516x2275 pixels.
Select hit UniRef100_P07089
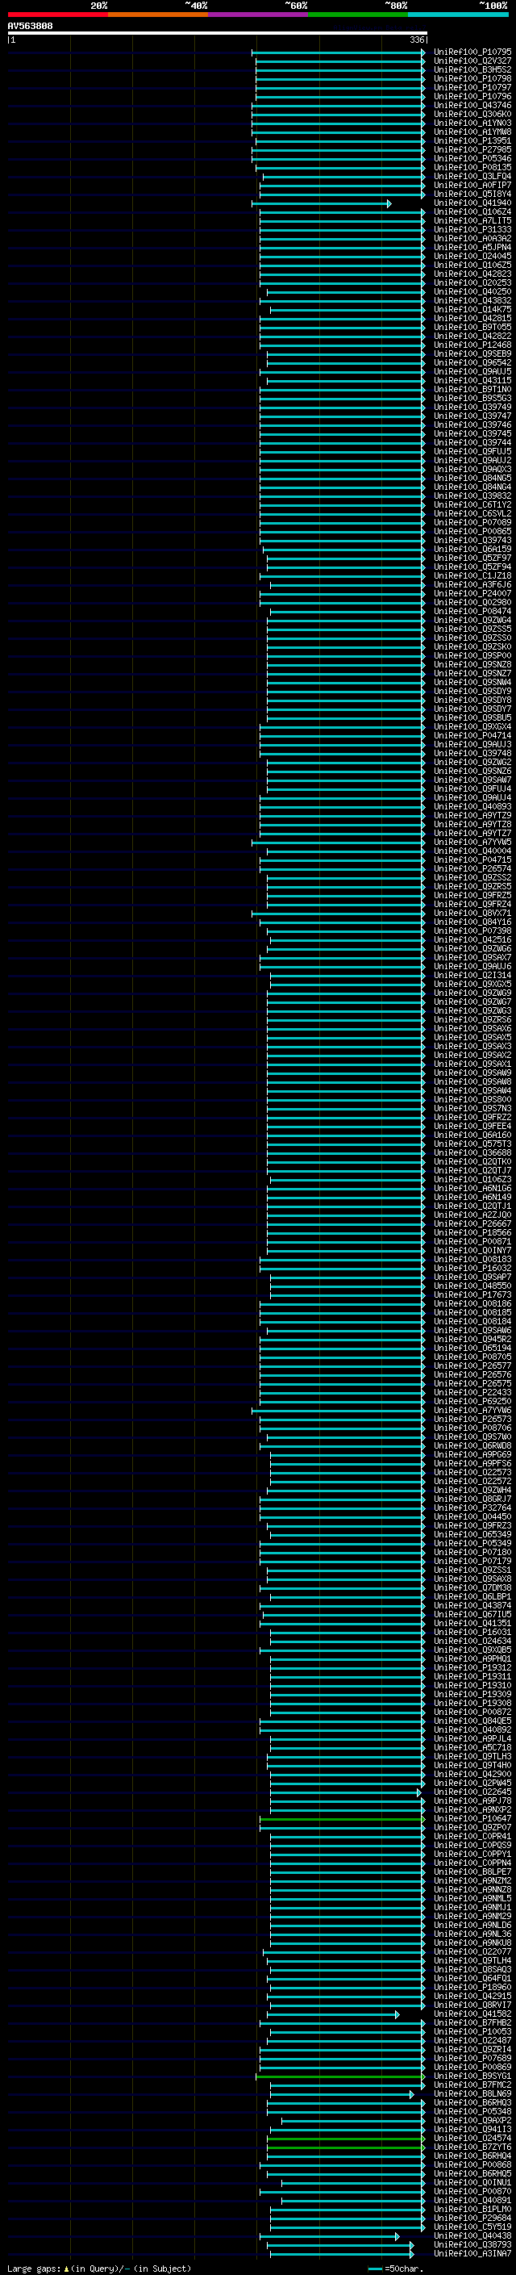coord(472,523)
